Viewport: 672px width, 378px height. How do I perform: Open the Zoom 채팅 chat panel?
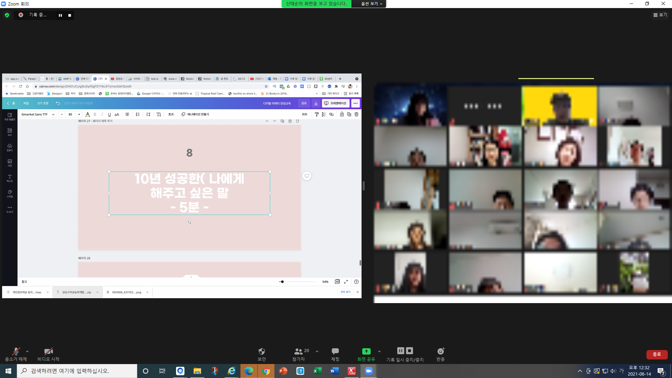pos(335,354)
